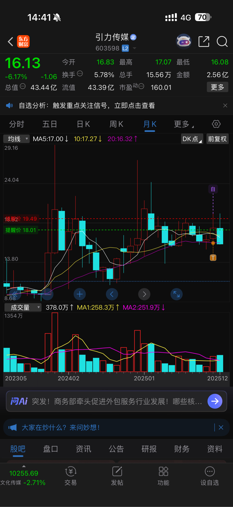Open the search magnifier icon
233x507 pixels.
(x=222, y=42)
